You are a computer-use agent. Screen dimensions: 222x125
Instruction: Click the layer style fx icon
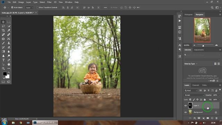[195, 118]
